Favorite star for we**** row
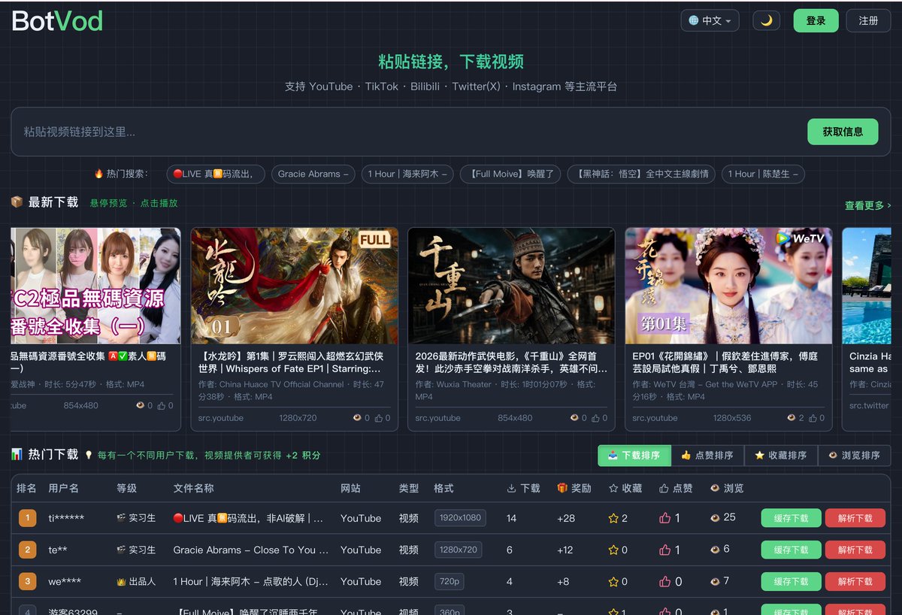Viewport: 902px width, 615px height. 613,581
